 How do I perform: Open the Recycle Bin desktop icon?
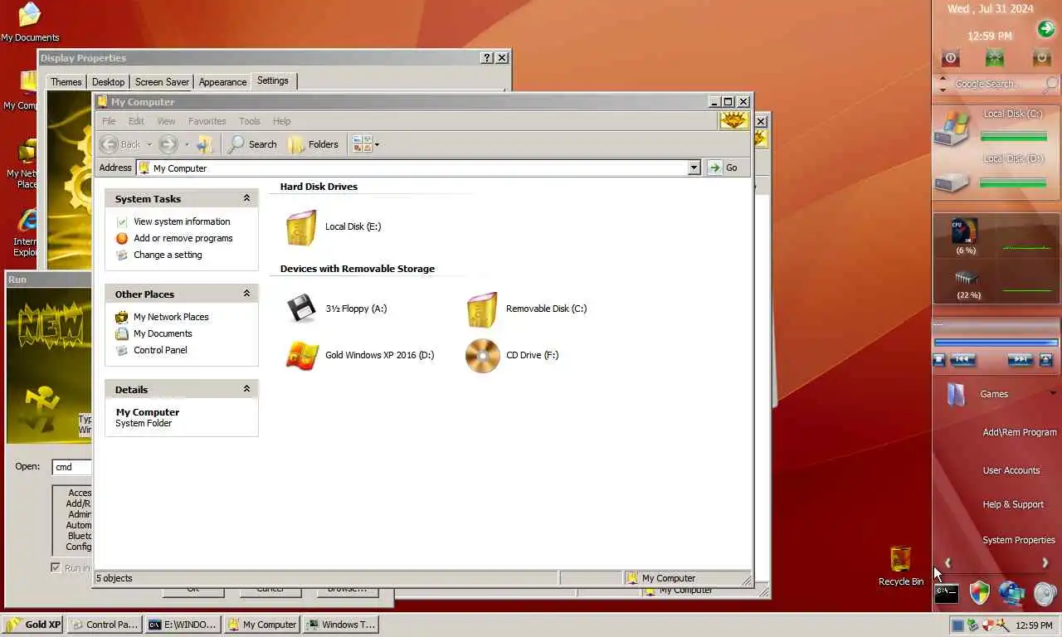click(901, 566)
